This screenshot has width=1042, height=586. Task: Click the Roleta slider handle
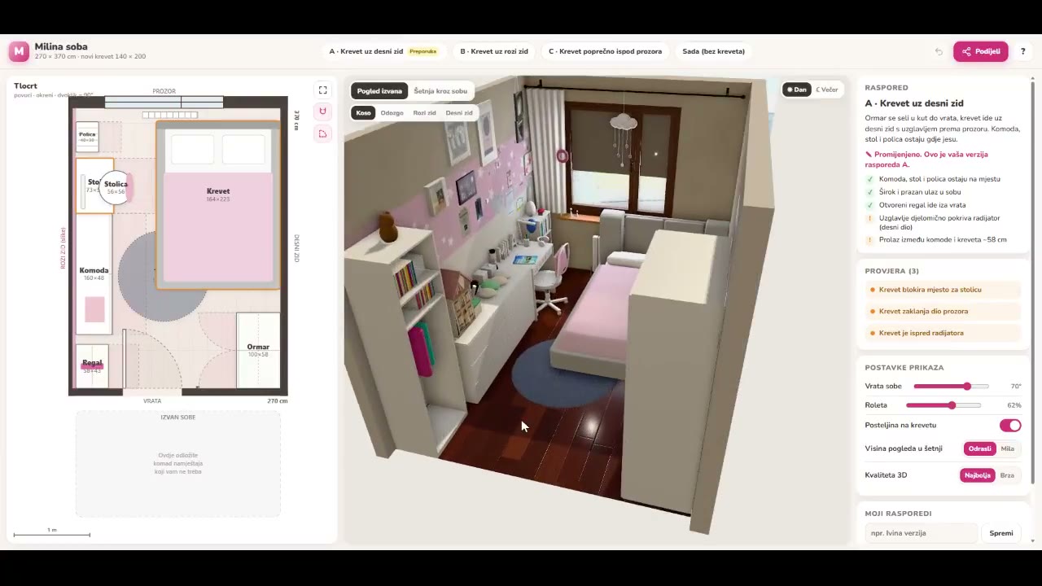click(x=952, y=405)
